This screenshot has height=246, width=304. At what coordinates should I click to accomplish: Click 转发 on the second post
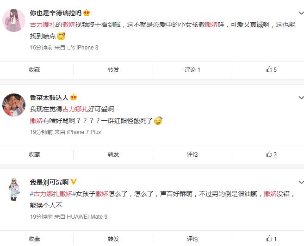[113, 154]
